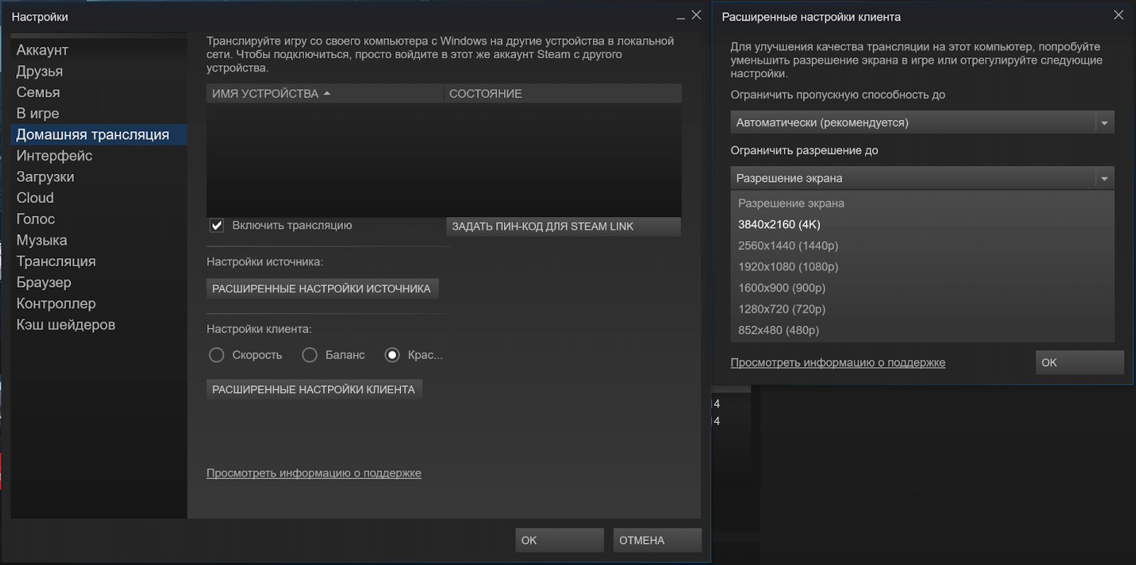Click the ОТМЕНА button

point(657,540)
